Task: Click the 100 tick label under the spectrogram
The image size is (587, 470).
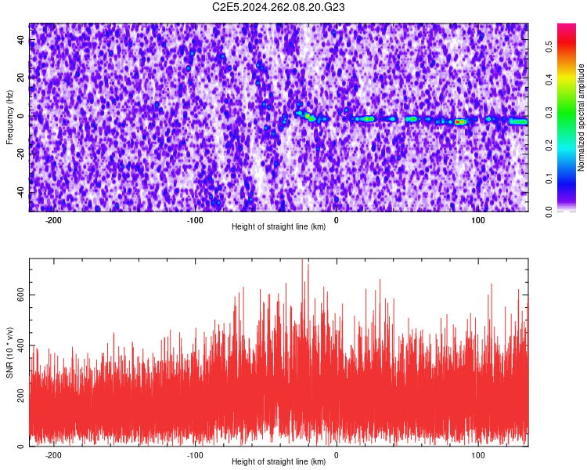Action: click(x=478, y=220)
